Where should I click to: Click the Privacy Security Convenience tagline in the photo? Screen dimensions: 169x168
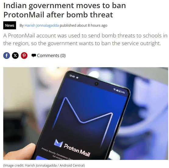click(57, 154)
